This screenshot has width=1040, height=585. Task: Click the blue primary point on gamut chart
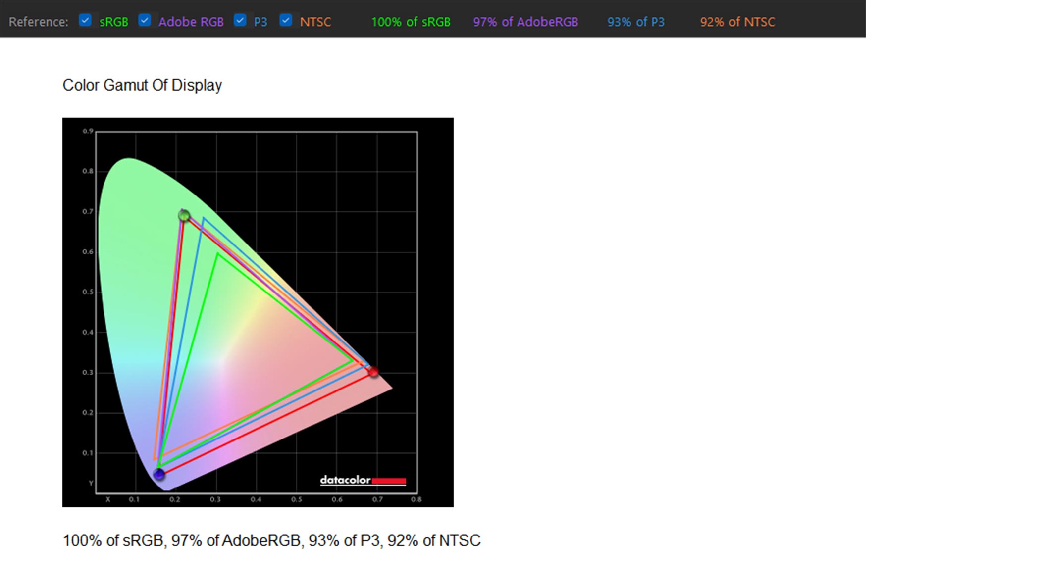159,475
